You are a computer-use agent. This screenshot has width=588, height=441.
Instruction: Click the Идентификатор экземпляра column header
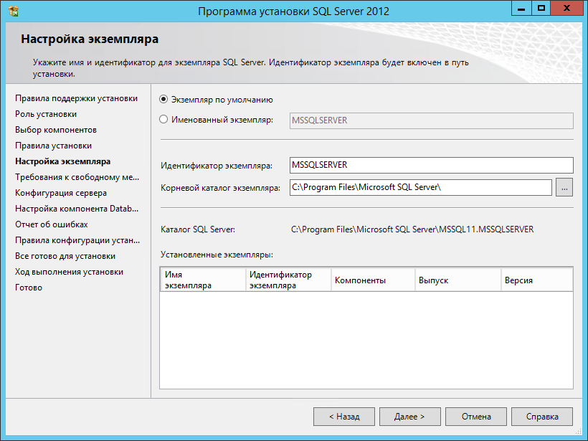(288, 280)
